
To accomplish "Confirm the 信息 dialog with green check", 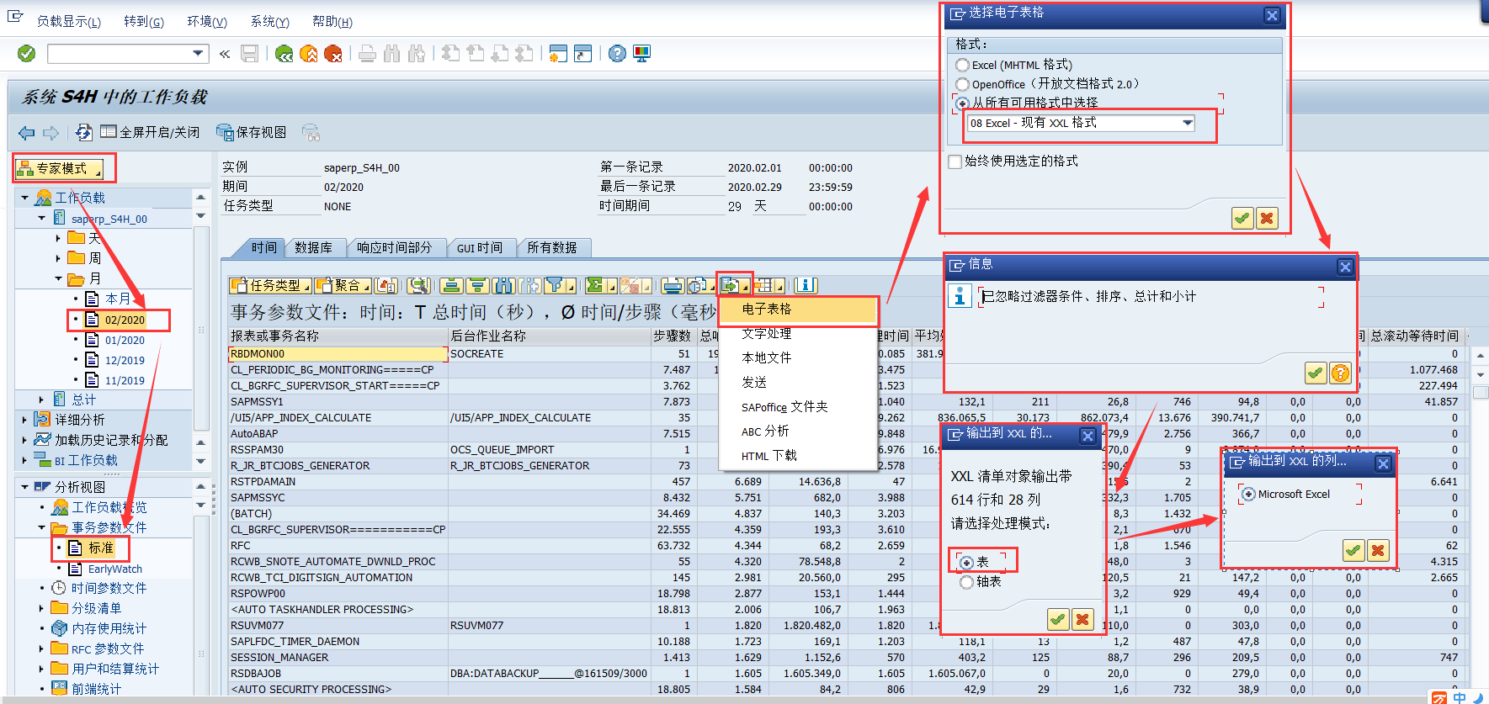I will [1316, 373].
